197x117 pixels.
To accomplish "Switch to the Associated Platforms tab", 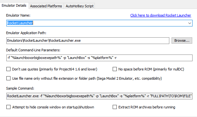I will tap(46, 6).
